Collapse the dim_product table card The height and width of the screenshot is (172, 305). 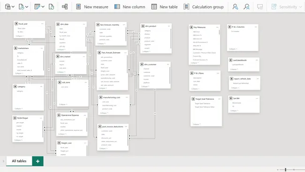click(146, 51)
